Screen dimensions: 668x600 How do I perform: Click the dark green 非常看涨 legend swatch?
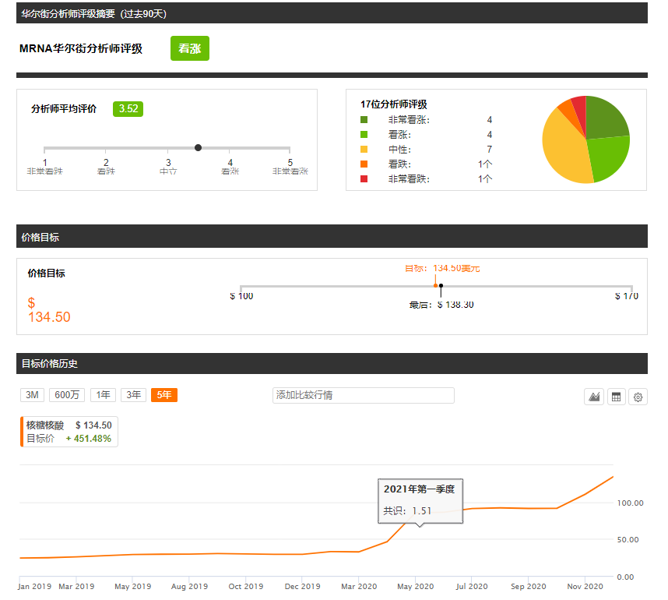364,120
